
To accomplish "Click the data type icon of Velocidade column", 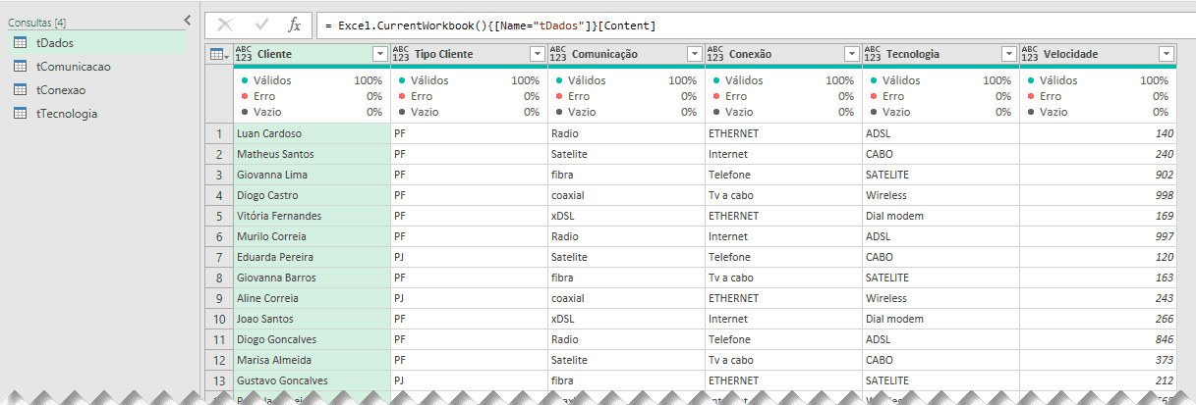I will [x=1030, y=55].
